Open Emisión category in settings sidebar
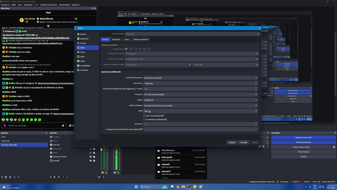The width and height of the screenshot is (337, 190). (87, 43)
